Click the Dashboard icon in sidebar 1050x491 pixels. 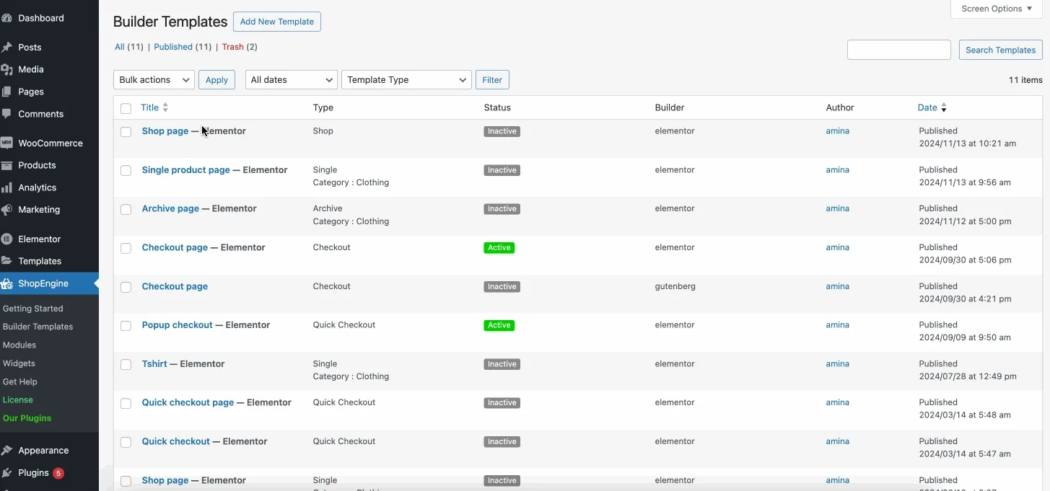click(x=6, y=18)
